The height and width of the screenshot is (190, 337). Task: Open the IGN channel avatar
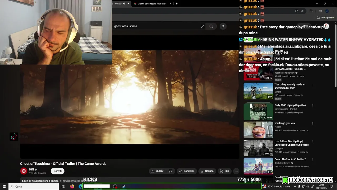coord(24,171)
